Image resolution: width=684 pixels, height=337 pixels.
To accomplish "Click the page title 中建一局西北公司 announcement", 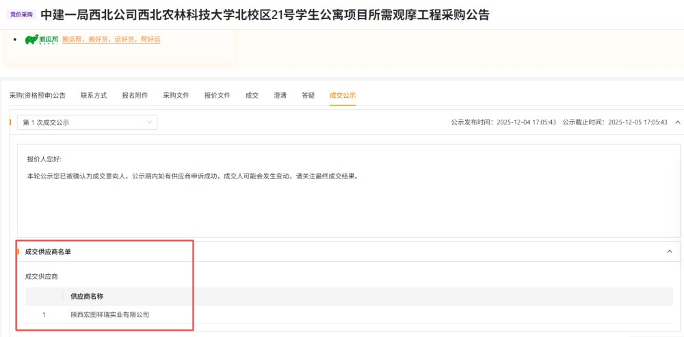I will pos(265,15).
